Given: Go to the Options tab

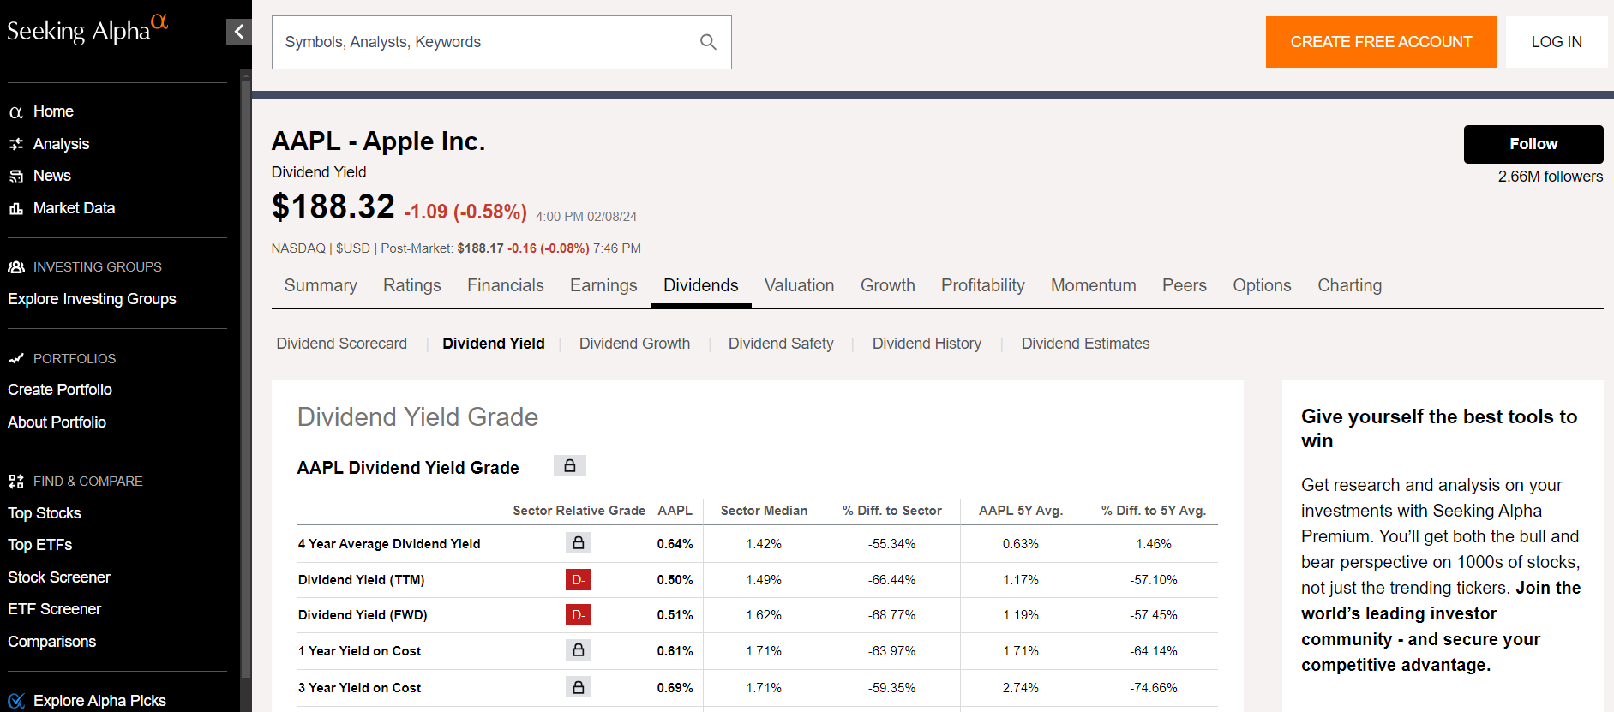Looking at the screenshot, I should pos(1262,285).
